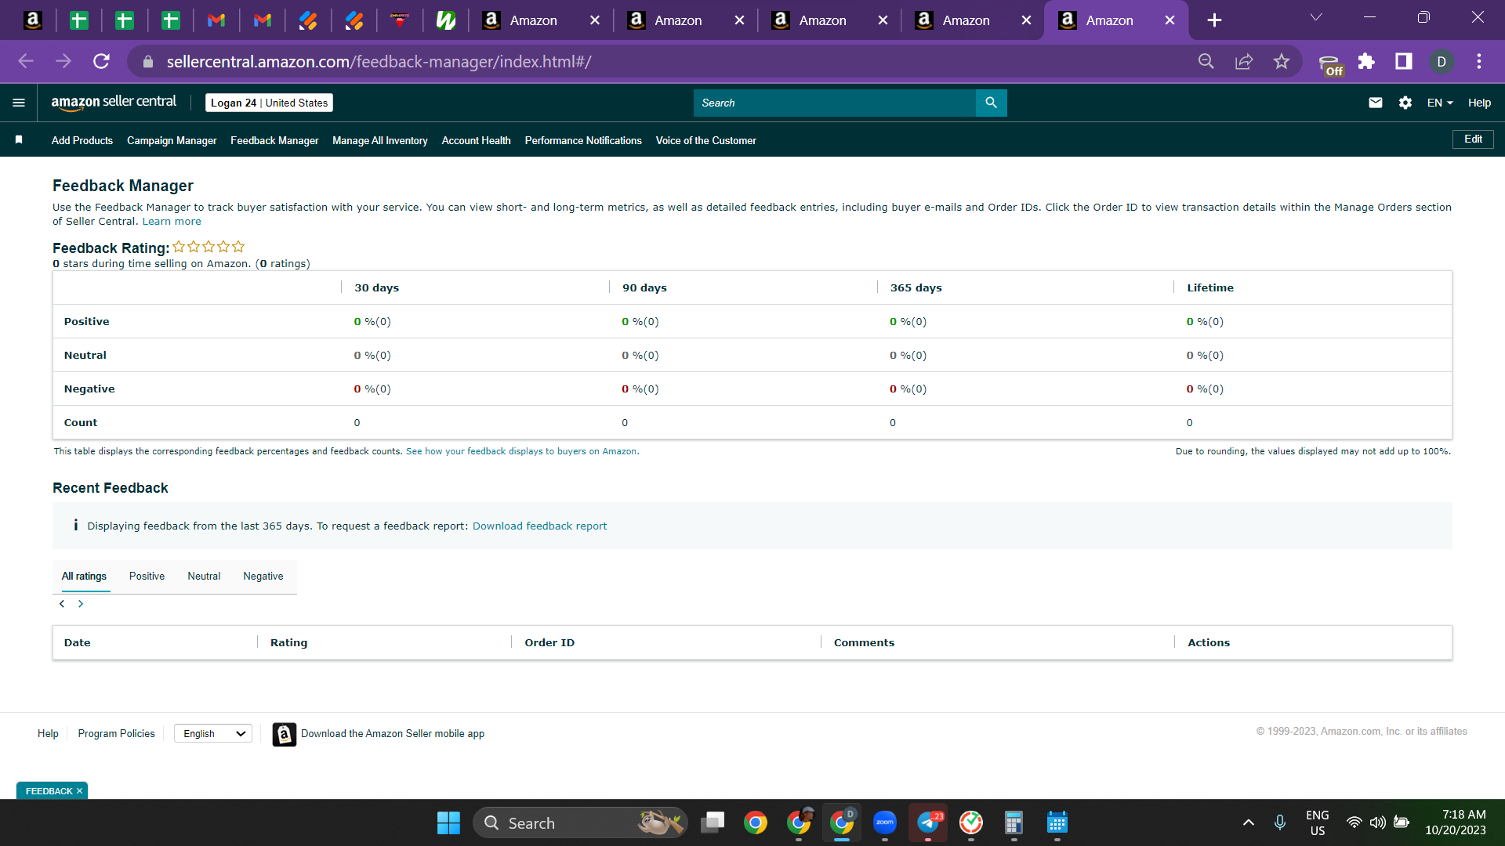
Task: Click the search magnifier button in Seller Central
Action: pyautogui.click(x=991, y=103)
